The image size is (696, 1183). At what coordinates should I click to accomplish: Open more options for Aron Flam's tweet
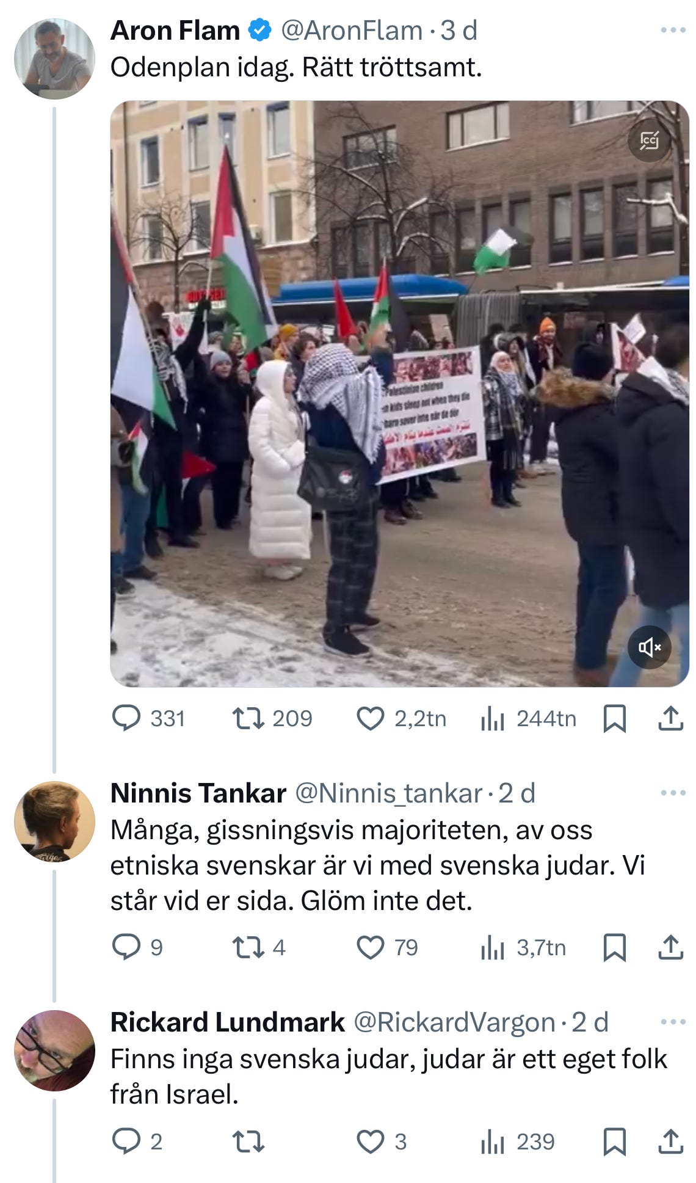(673, 30)
